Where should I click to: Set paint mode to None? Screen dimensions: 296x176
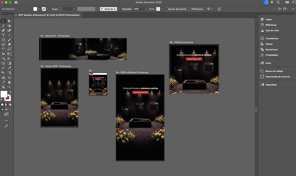pos(10,105)
